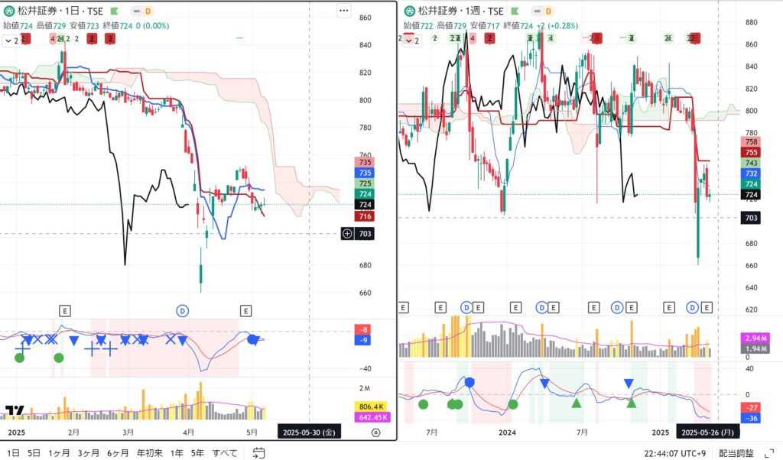This screenshot has height=460, width=783.
Task: Click the red 716 price label on daily chart
Action: pyautogui.click(x=365, y=216)
